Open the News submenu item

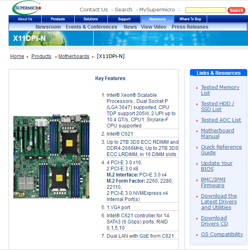tap(130, 27)
